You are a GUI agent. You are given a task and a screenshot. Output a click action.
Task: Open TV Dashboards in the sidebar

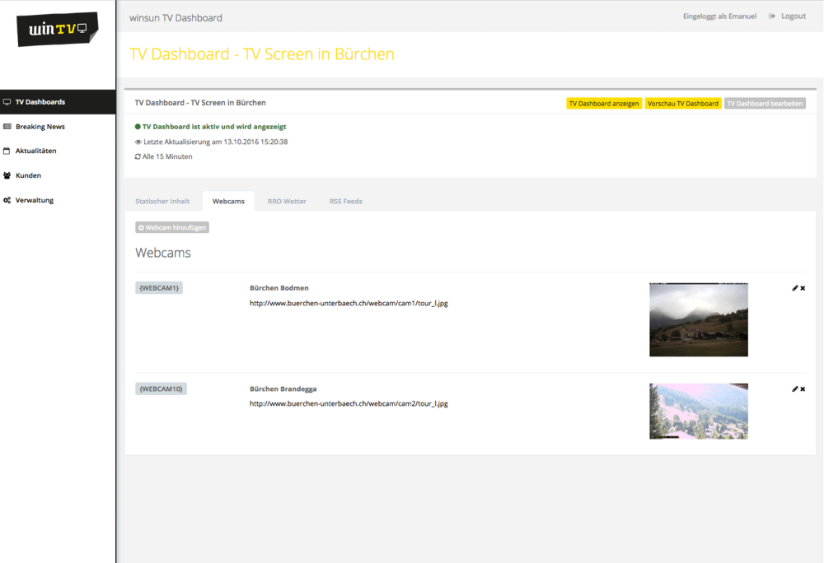pos(40,102)
